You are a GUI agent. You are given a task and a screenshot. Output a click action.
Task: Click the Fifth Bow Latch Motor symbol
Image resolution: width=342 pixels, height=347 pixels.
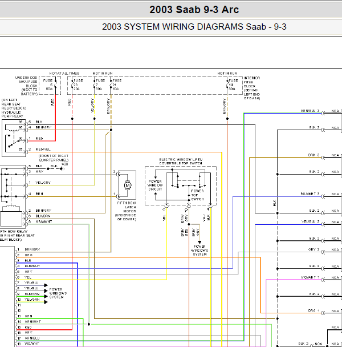point(127,185)
